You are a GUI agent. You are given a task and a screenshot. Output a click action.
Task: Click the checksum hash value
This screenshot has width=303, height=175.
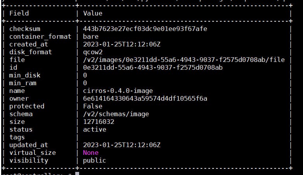coord(145,29)
